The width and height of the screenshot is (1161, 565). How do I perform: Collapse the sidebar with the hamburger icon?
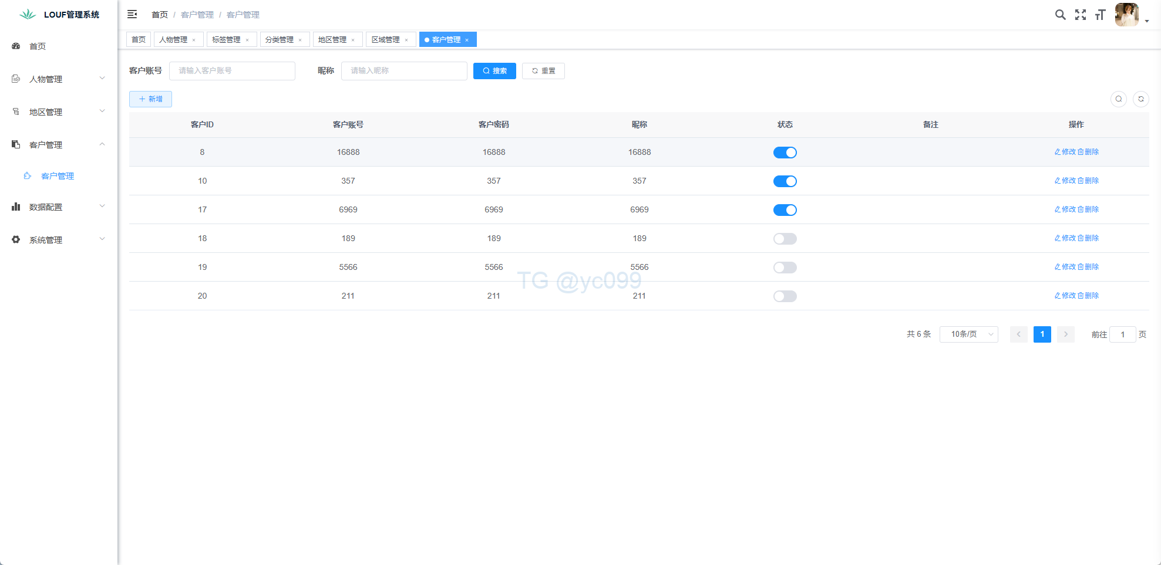[x=132, y=14]
